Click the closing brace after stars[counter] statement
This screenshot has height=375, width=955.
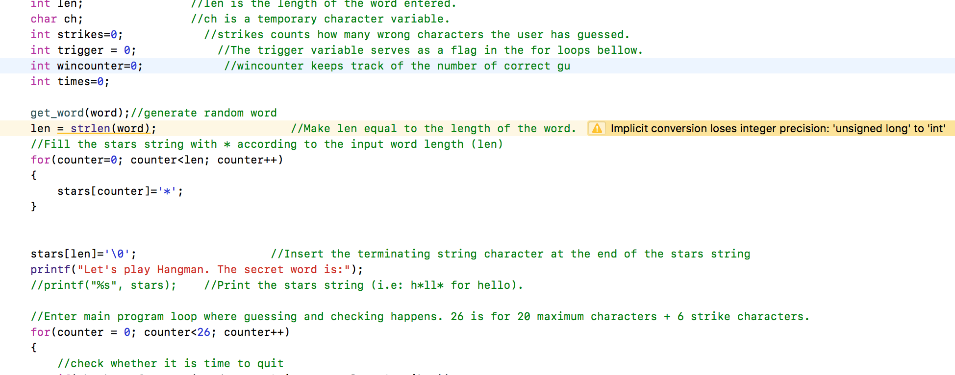point(33,207)
